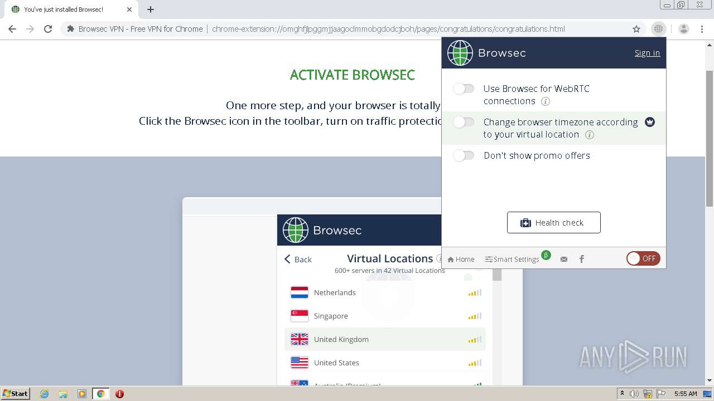Viewport: 714px width, 401px height.
Task: Click the Action Center flag tray icon
Action: coord(660,394)
